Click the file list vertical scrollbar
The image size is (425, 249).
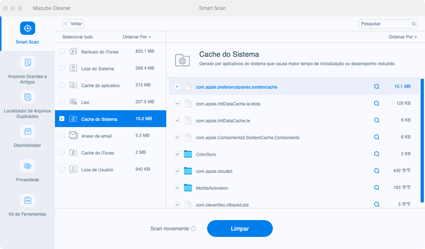[x=422, y=141]
